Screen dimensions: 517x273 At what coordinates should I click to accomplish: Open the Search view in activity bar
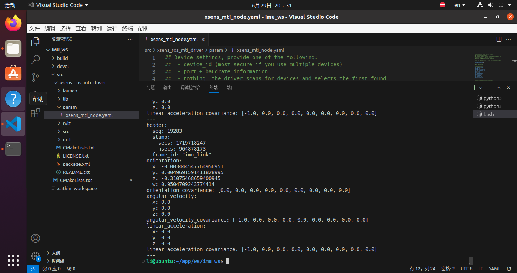click(x=36, y=59)
